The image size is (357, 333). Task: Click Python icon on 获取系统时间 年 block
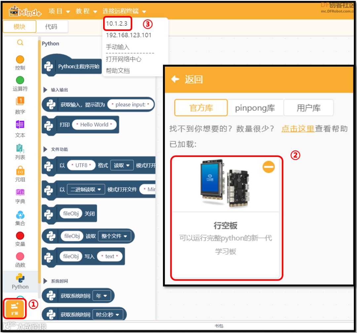coord(51,296)
